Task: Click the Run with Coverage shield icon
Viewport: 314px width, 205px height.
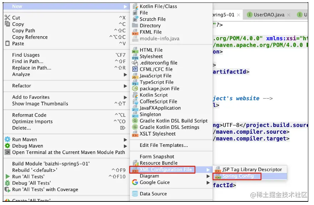Action: click(x=7, y=189)
